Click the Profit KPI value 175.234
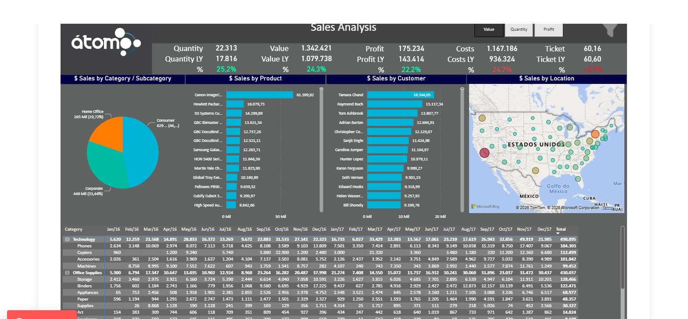 click(x=411, y=49)
